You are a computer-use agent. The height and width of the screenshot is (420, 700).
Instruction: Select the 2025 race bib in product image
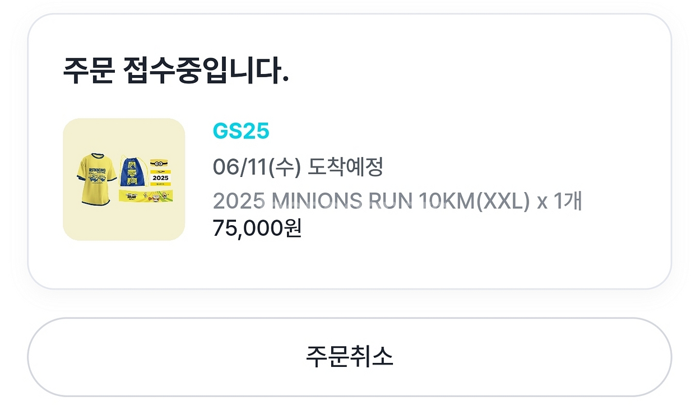click(161, 178)
